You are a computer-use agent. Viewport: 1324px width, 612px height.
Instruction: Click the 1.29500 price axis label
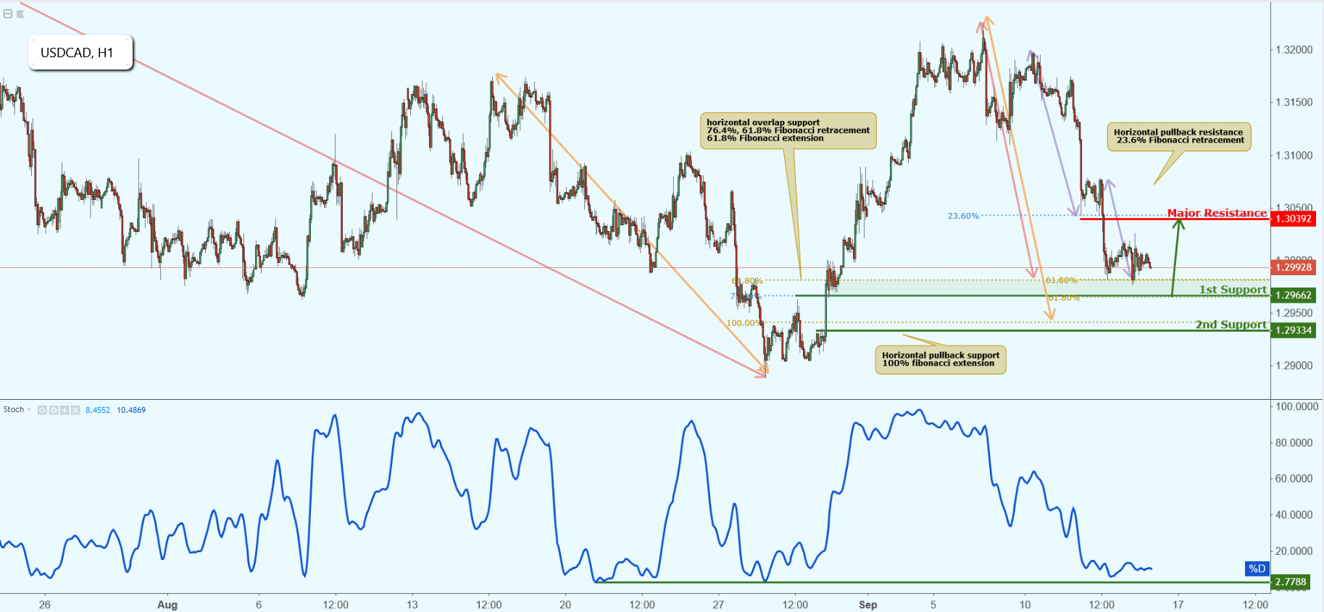coord(1294,313)
